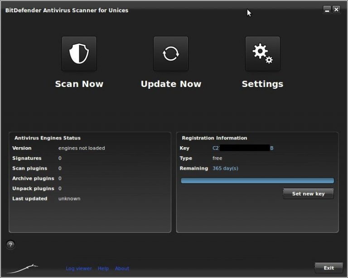Click the 'Signatures' row label

(27, 158)
